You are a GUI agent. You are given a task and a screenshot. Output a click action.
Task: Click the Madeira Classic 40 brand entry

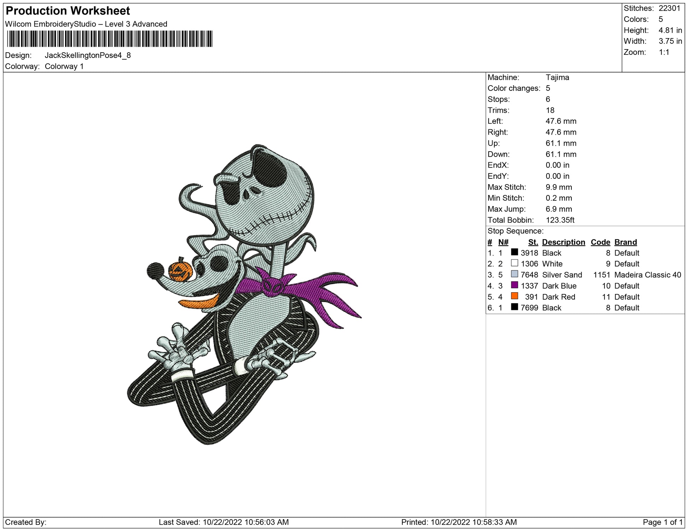click(x=647, y=275)
